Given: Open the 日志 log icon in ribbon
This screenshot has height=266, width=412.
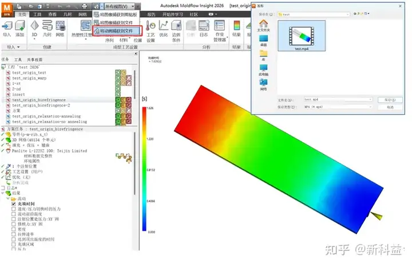Looking at the screenshot, I should point(204,26).
